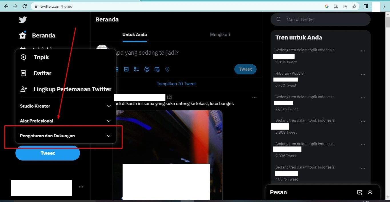This screenshot has height=202, width=390.
Task: Click Tampilkan 70 Tweet
Action: pos(176,84)
